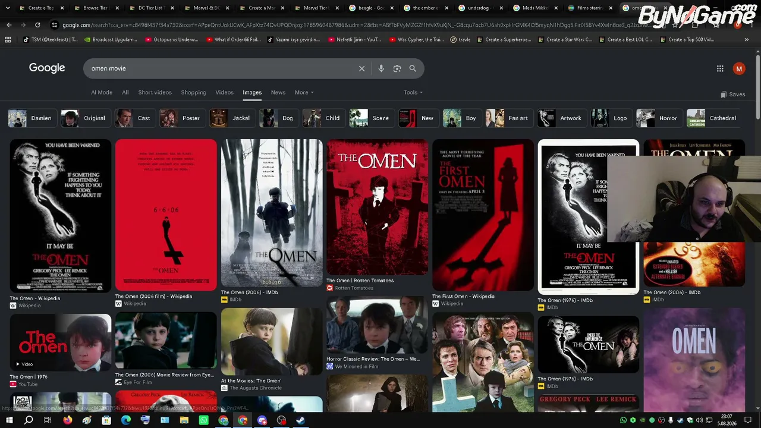This screenshot has width=761, height=428.
Task: Open the News results tab
Action: [x=278, y=92]
